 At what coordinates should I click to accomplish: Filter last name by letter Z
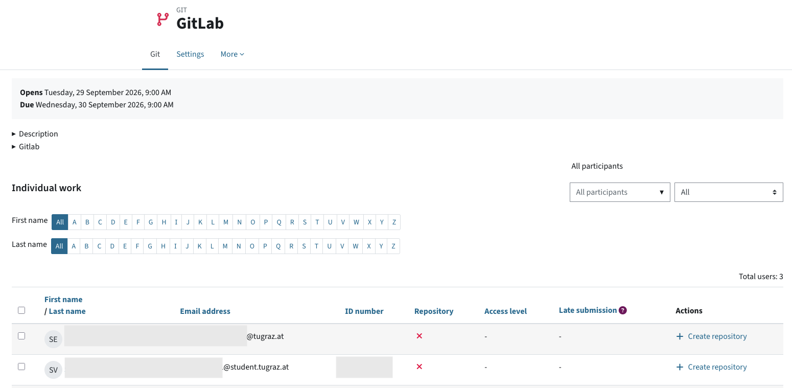pos(393,246)
